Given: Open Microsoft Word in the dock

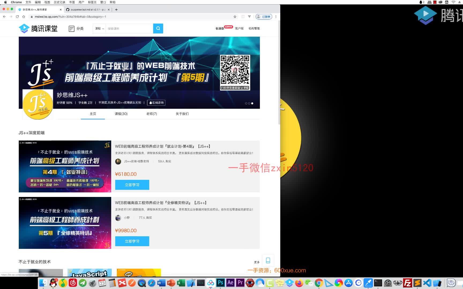Looking at the screenshot, I should pyautogui.click(x=161, y=283).
